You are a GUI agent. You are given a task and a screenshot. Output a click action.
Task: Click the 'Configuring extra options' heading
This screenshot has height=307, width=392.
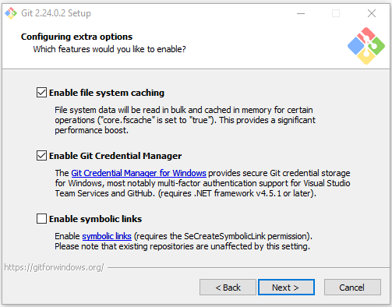point(76,37)
